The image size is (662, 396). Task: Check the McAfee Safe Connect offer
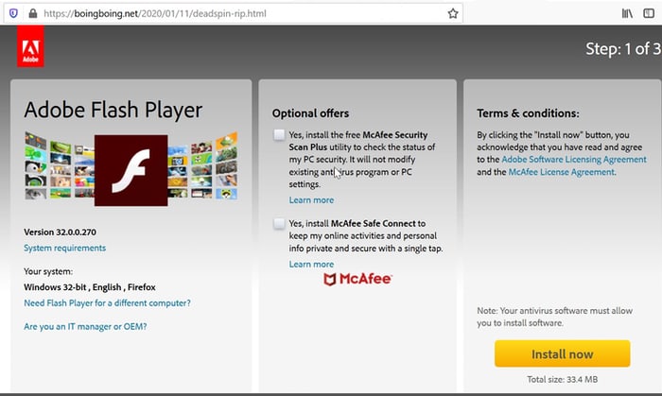[x=279, y=223]
